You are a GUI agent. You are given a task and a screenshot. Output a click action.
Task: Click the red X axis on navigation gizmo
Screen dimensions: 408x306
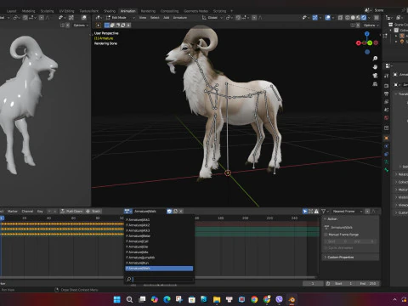(359, 43)
